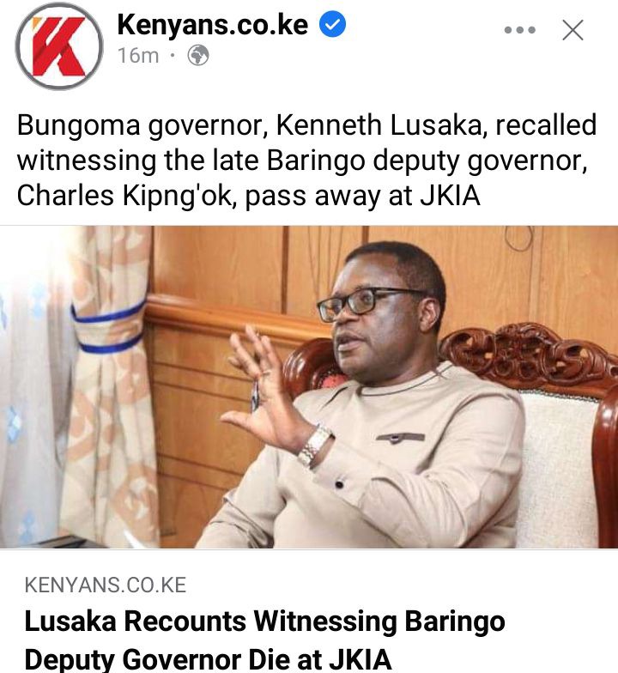Visit the Kenyans.co.ke page name link

coord(213,24)
